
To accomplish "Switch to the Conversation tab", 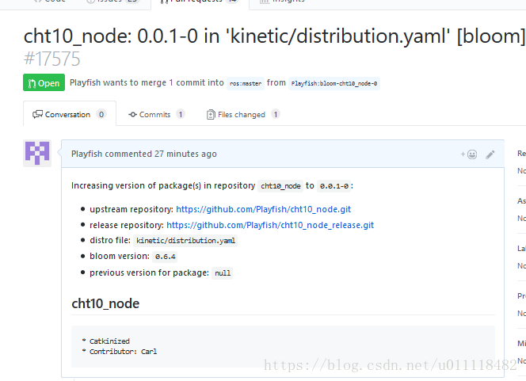I will click(x=70, y=114).
